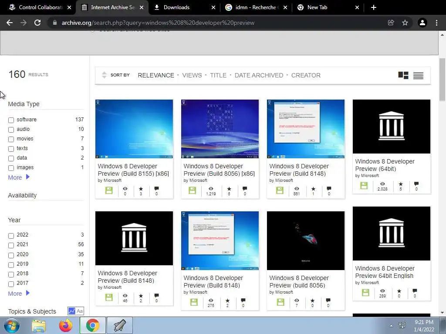This screenshot has height=334, width=446.
Task: Click software floppy icon on Build 8155 card
Action: (109, 190)
